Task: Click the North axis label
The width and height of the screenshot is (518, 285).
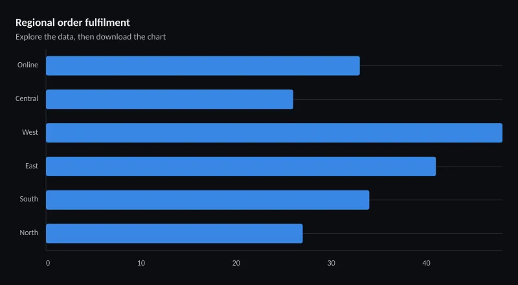Action: (28, 233)
